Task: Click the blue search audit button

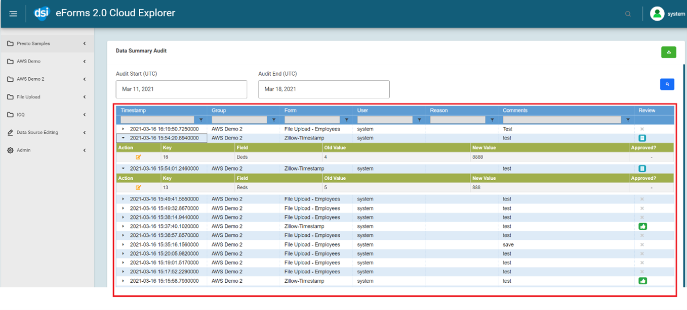Action: [x=667, y=84]
